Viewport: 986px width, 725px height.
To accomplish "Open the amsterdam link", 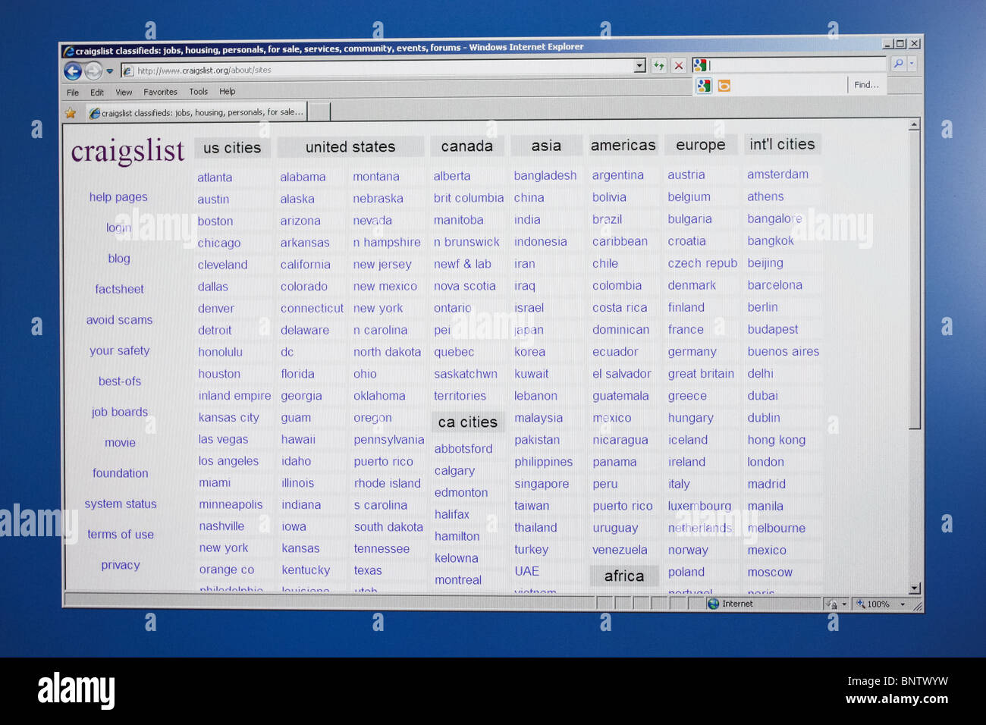I will point(778,174).
